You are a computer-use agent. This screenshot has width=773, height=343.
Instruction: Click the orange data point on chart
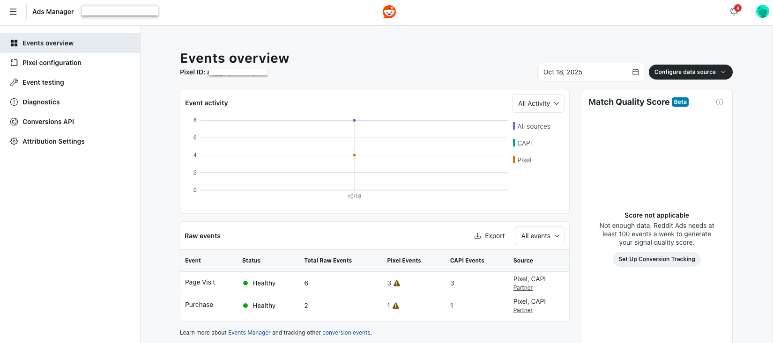pos(354,155)
